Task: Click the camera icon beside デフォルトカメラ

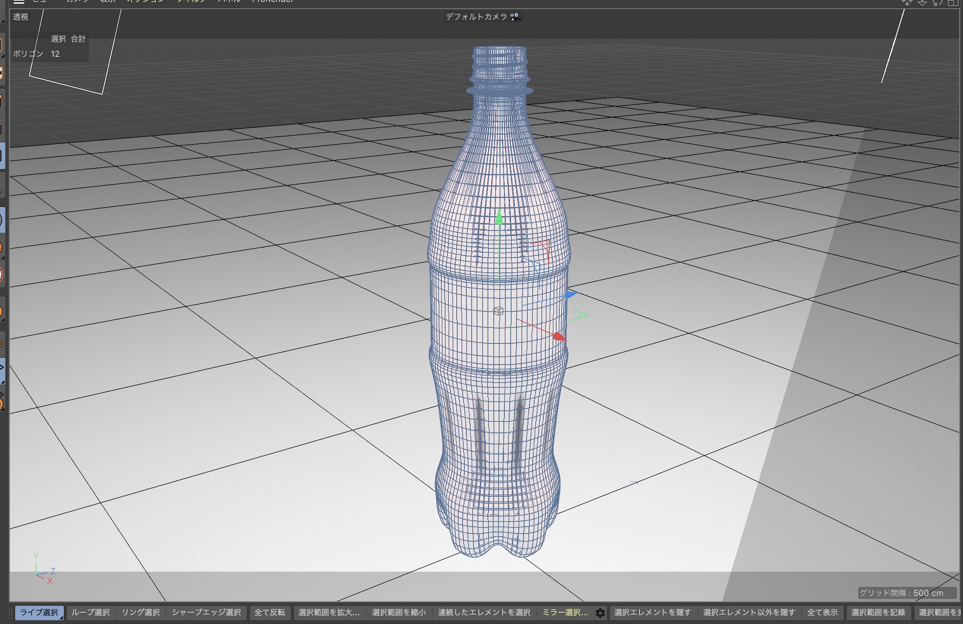Action: tap(515, 17)
